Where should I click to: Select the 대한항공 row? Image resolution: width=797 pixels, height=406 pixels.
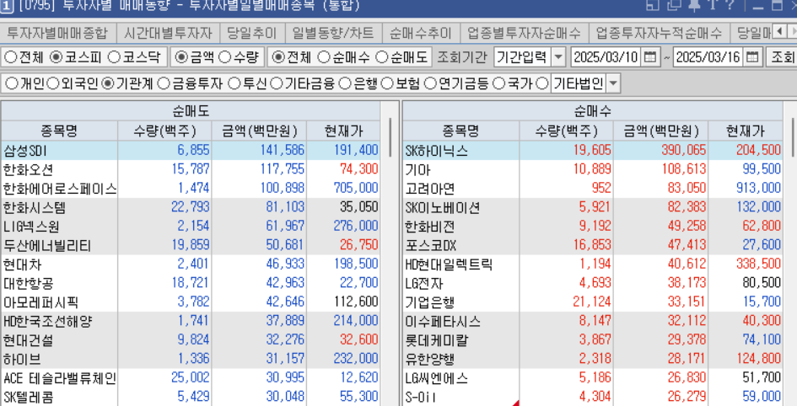[x=190, y=283]
